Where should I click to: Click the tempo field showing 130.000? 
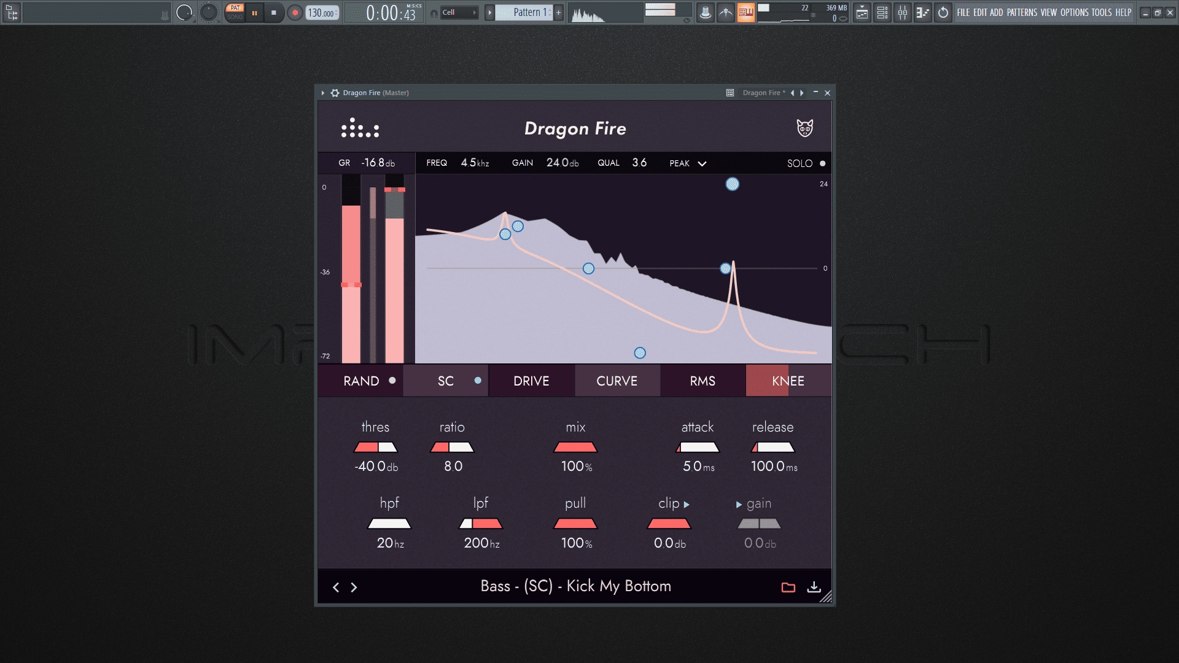pyautogui.click(x=322, y=12)
